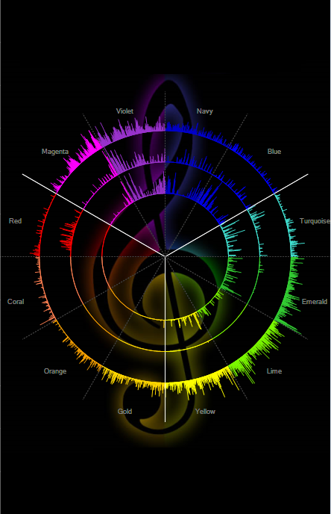Click center point where white lines meet
Viewport: 331px width, 514px height.
(x=165, y=256)
